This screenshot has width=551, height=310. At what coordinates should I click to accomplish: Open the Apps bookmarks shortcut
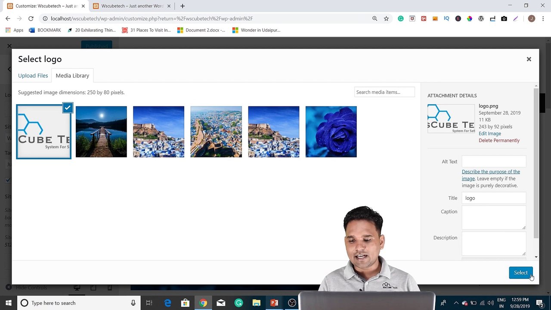(15, 30)
